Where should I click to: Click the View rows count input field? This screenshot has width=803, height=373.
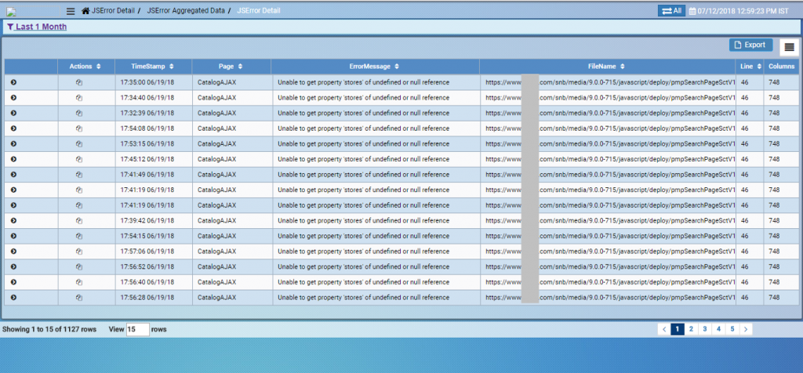point(137,330)
